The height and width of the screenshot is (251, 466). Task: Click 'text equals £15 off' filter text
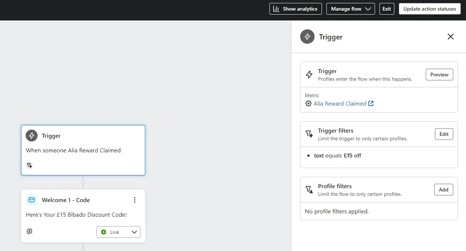click(337, 155)
